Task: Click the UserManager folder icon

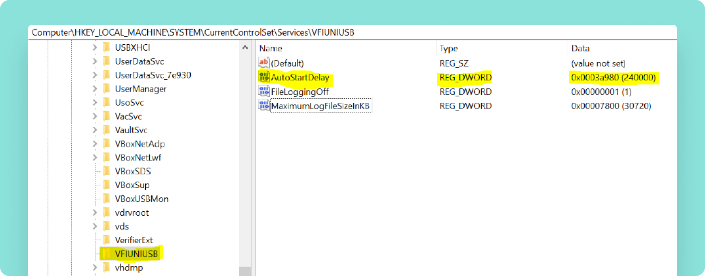Action: click(106, 89)
